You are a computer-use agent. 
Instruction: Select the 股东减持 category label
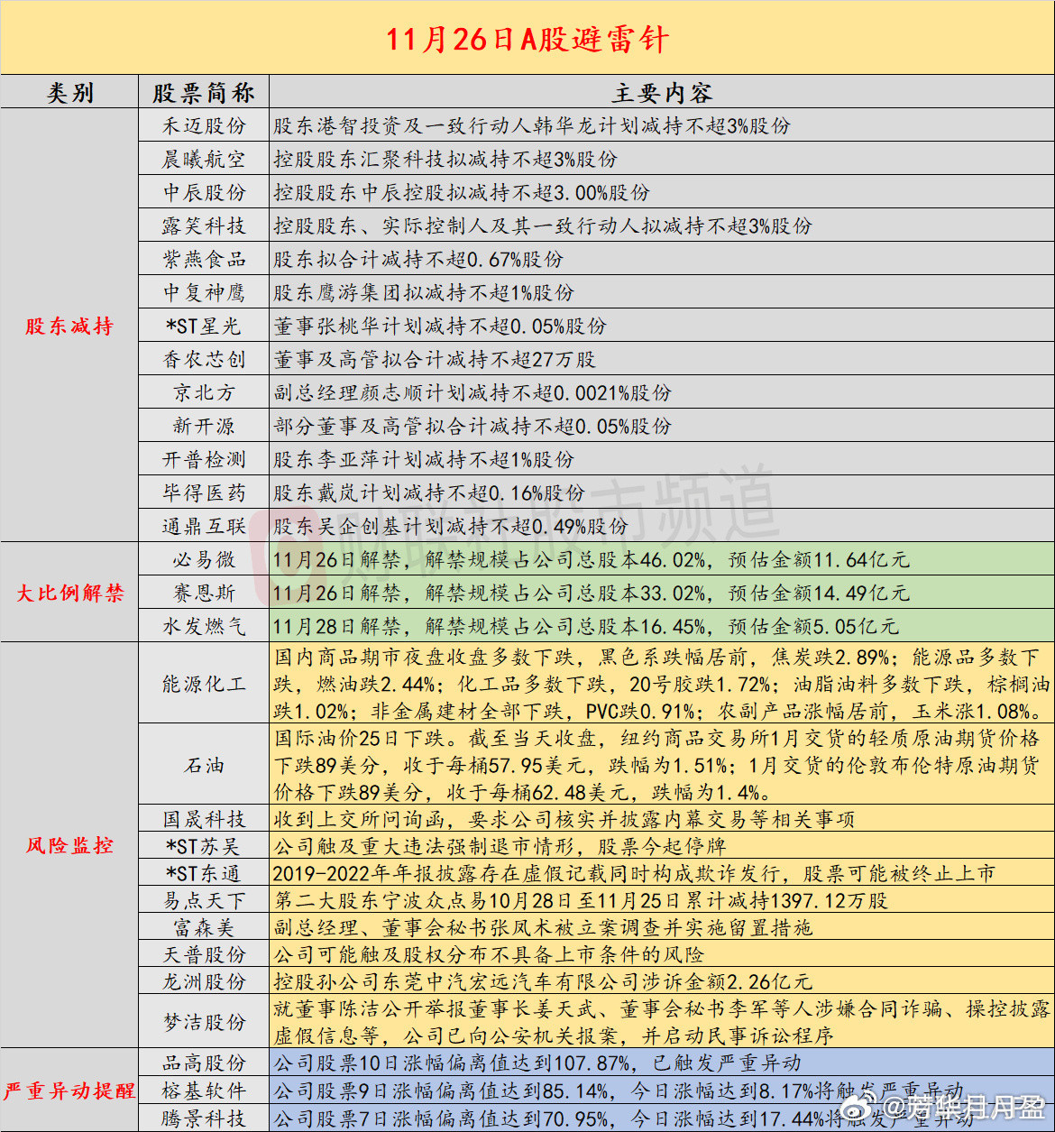pyautogui.click(x=69, y=327)
